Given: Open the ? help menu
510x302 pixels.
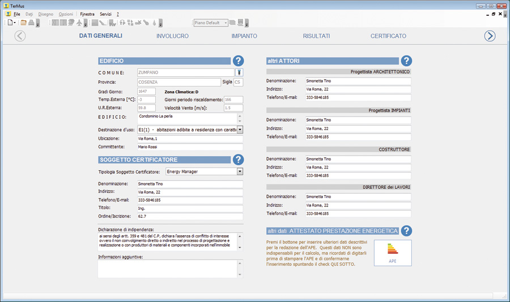Looking at the screenshot, I should pos(118,14).
